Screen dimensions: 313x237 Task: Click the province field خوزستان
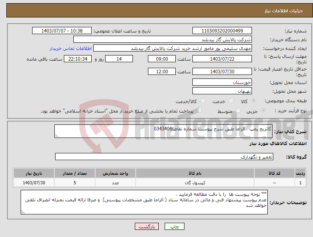click(x=222, y=82)
